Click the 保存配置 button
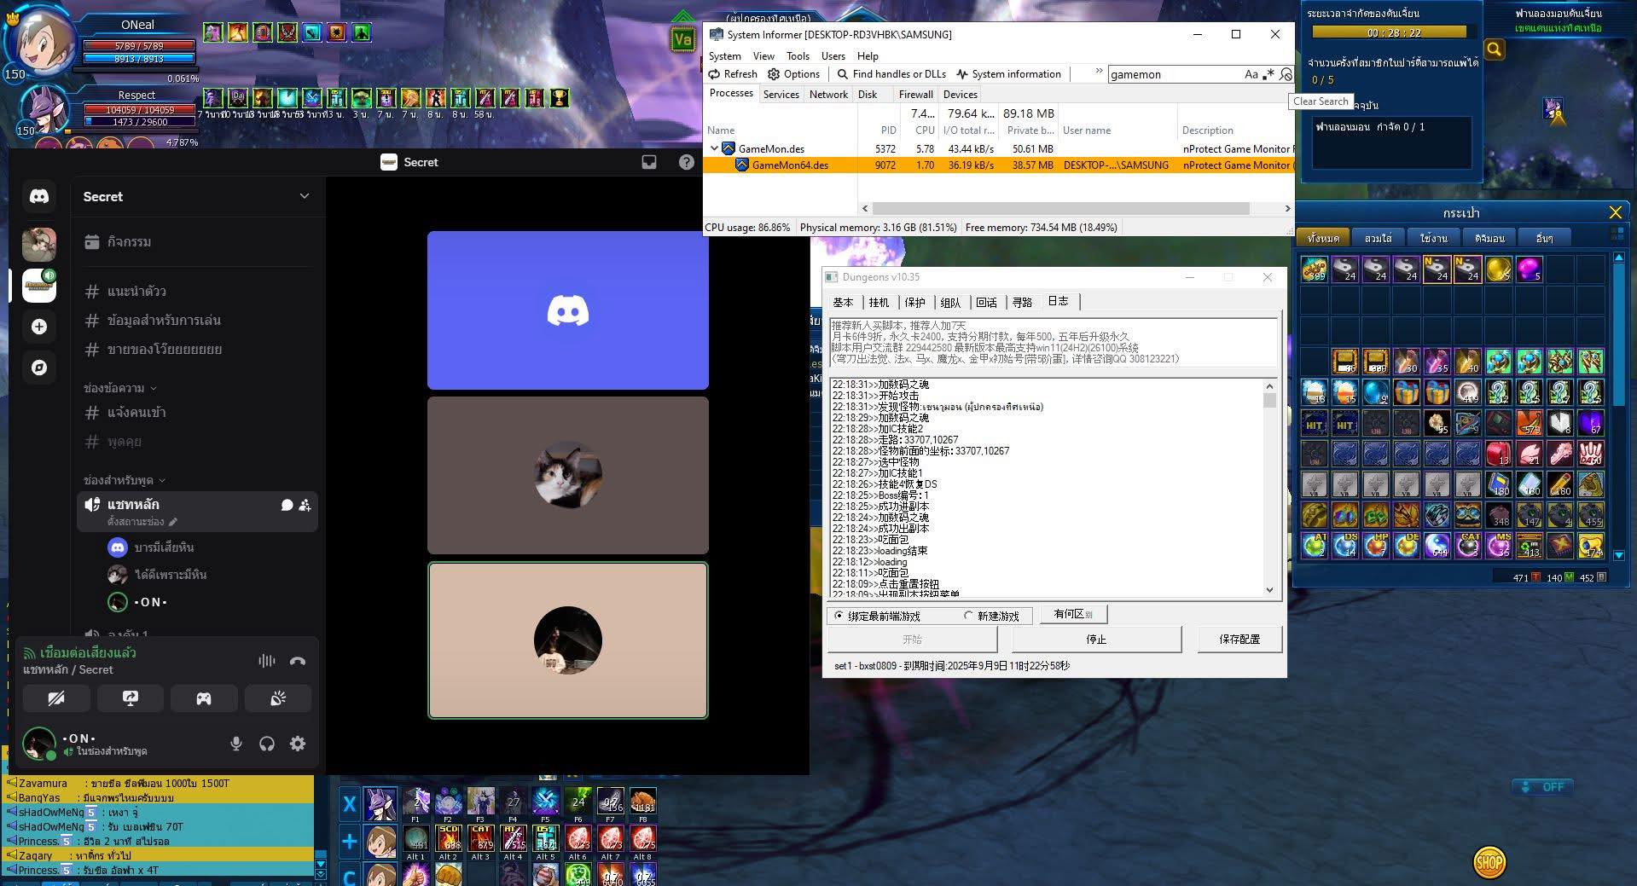 click(1239, 639)
